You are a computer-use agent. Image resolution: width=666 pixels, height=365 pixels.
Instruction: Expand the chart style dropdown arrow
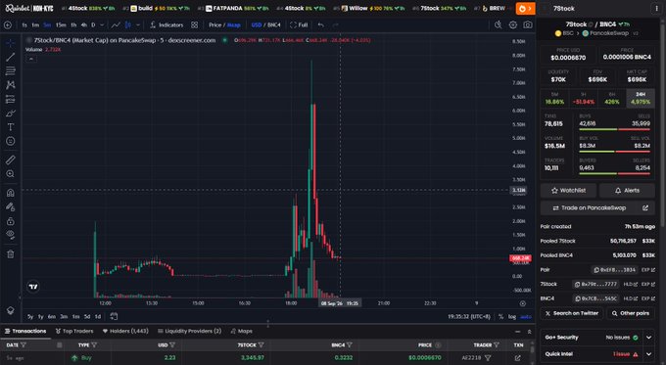click(x=138, y=25)
